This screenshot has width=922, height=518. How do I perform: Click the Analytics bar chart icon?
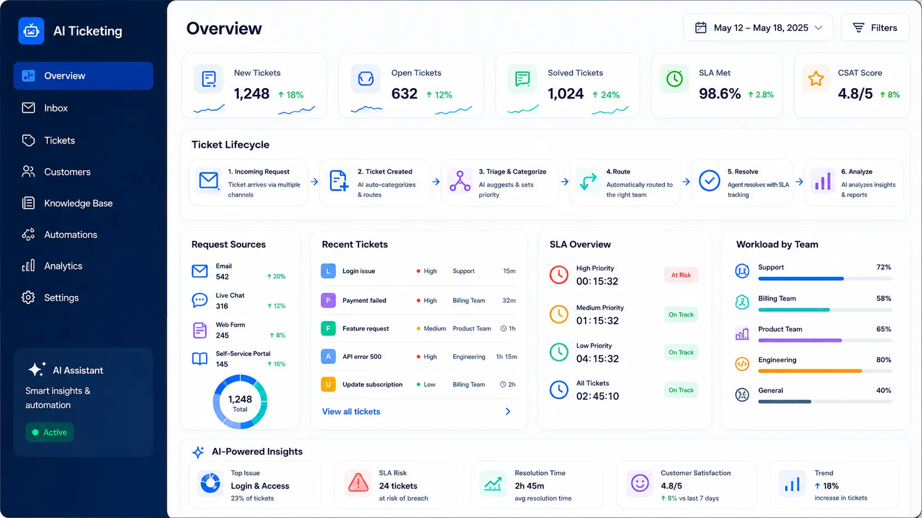(28, 266)
